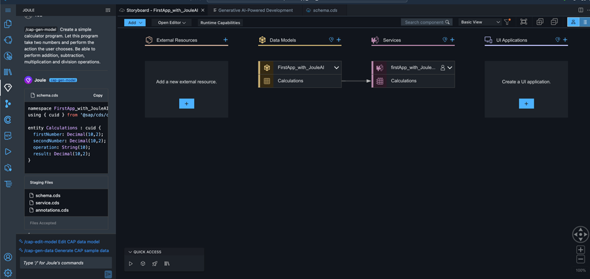
Task: Open the Add dropdown button
Action: (134, 22)
